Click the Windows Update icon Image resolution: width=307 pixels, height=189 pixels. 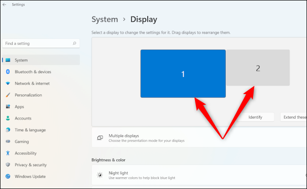[x=8, y=176]
